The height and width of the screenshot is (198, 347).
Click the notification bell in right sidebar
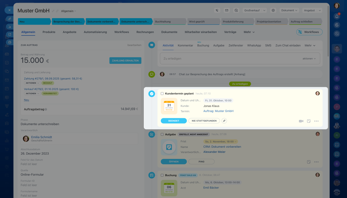pos(337,16)
